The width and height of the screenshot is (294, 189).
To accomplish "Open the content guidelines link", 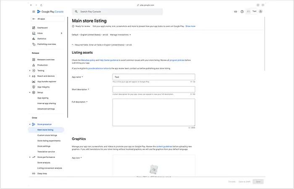I will pyautogui.click(x=164, y=147).
